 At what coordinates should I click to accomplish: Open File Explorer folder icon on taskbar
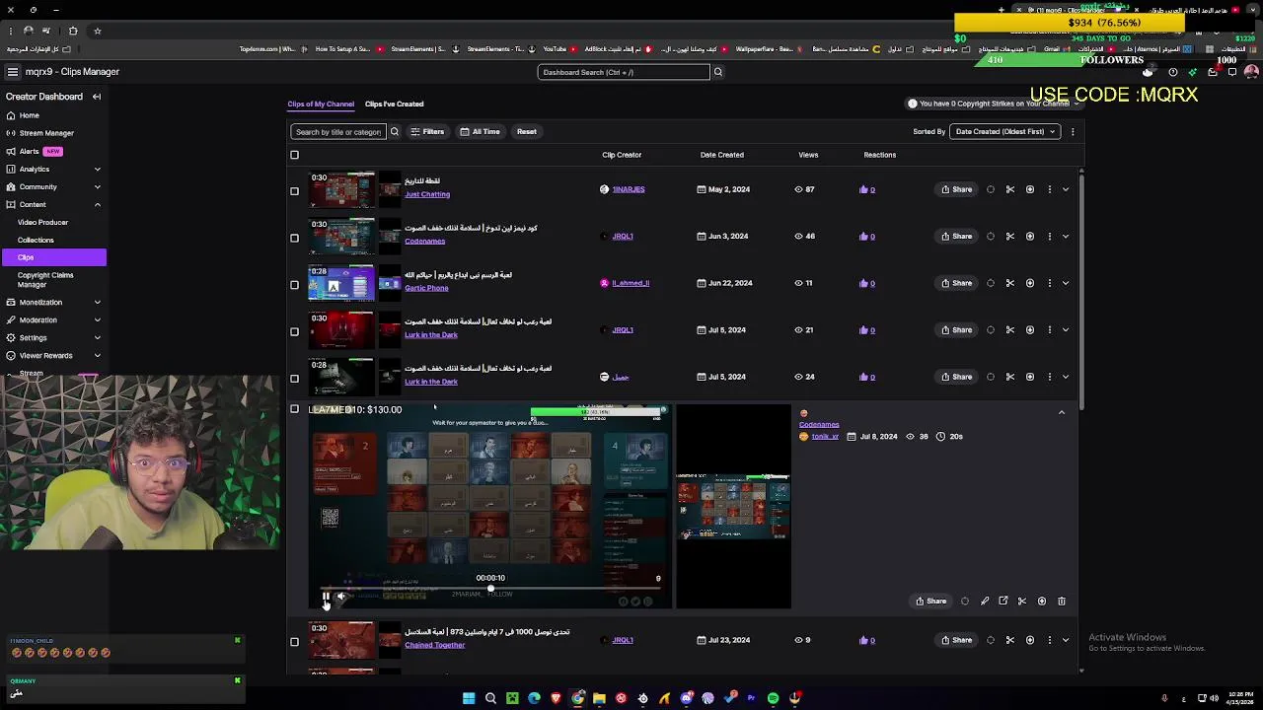pyautogui.click(x=599, y=698)
